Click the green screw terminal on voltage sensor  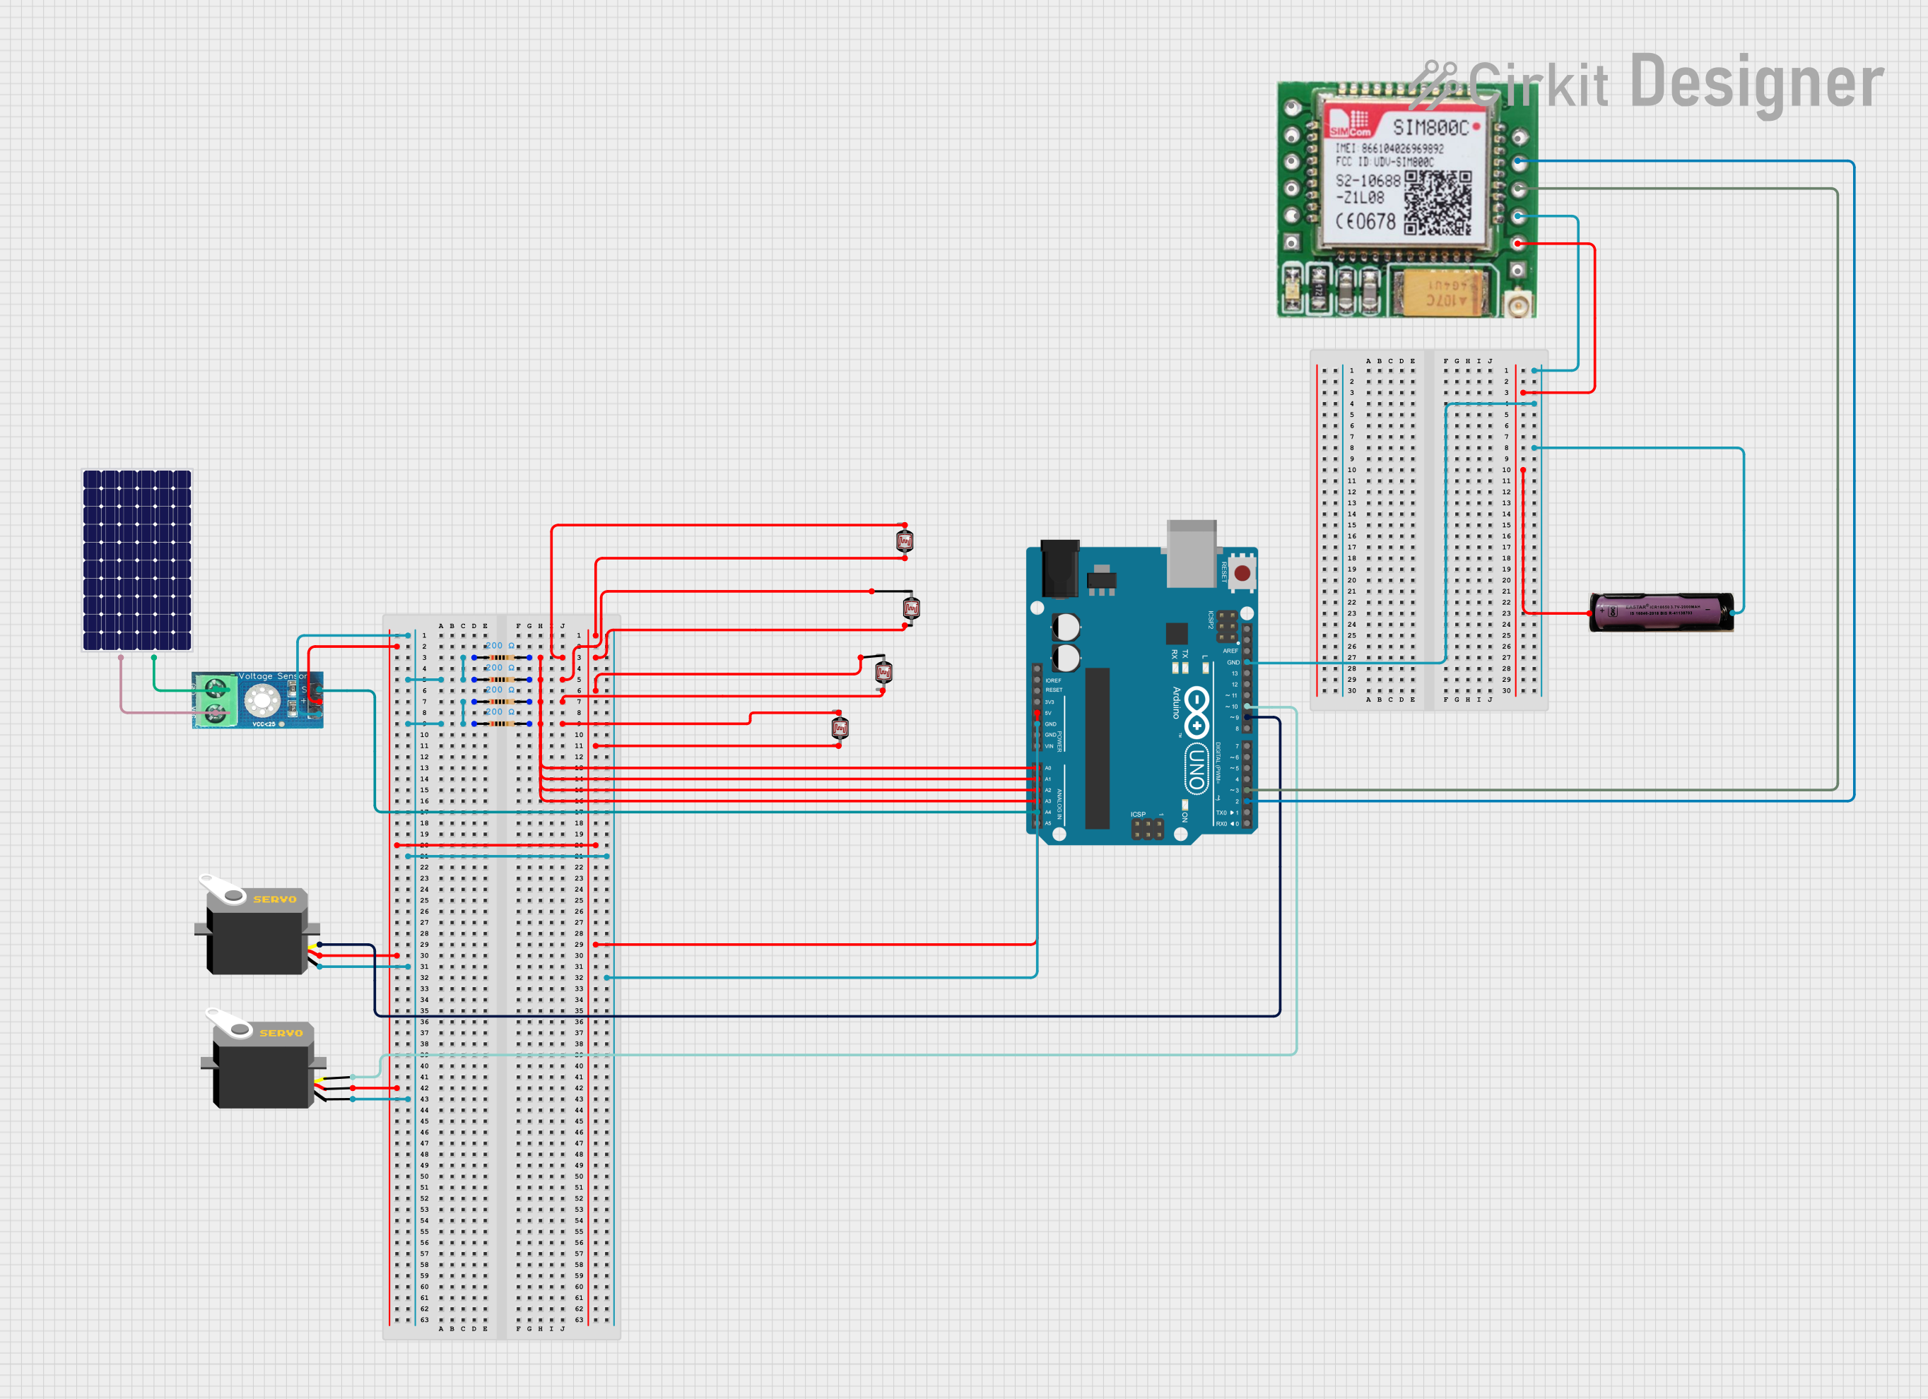pyautogui.click(x=217, y=700)
